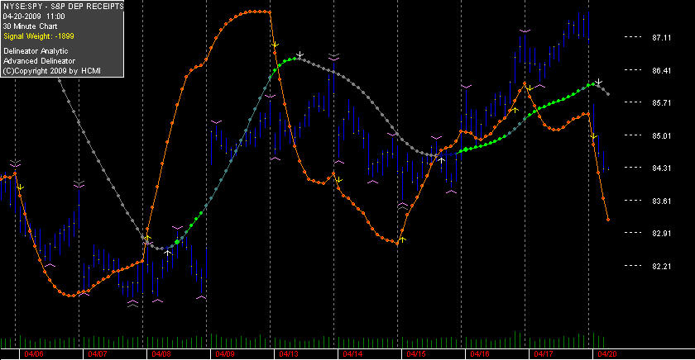Select the 04/20 date label
695x360 pixels.
(x=607, y=354)
